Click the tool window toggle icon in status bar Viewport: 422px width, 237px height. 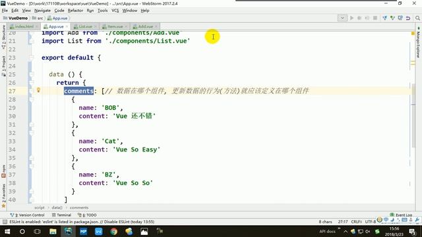[5, 222]
